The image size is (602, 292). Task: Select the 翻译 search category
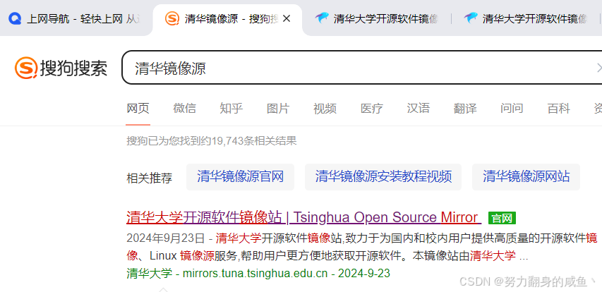pos(465,109)
